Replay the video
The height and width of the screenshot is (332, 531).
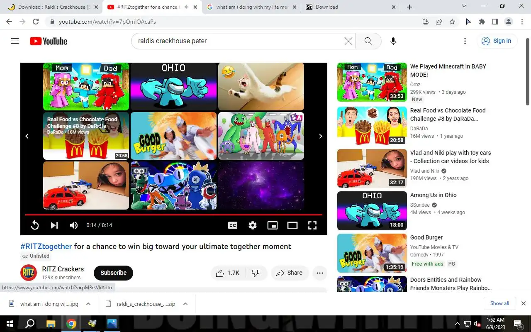coord(35,225)
